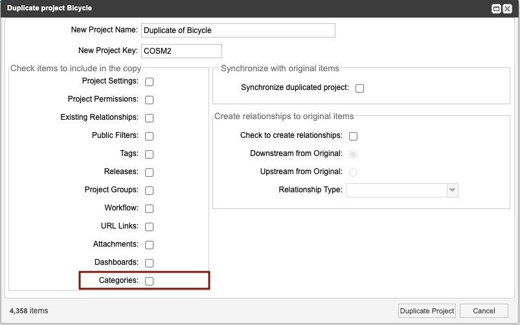
Task: Click the Cancel button
Action: 484,311
